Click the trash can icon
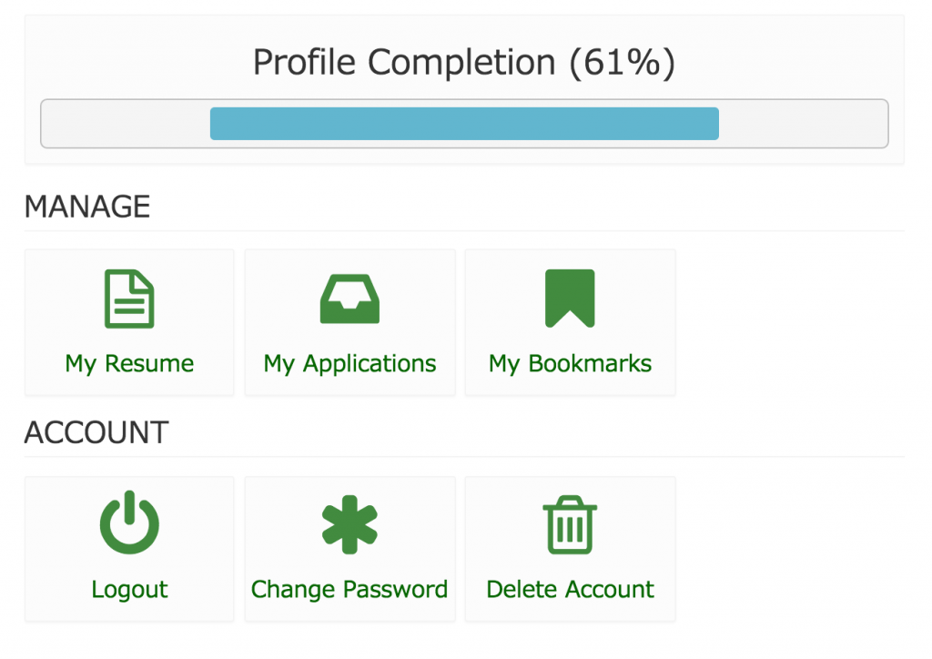 (570, 524)
